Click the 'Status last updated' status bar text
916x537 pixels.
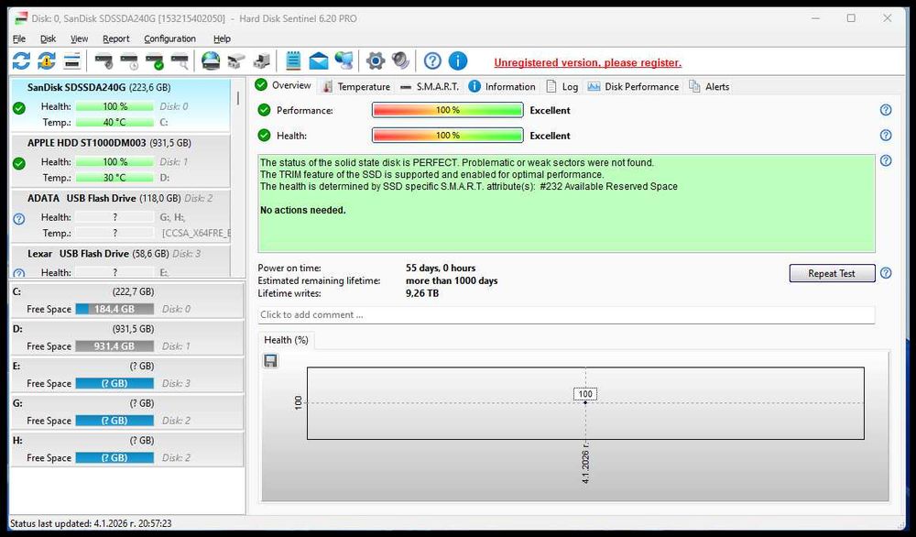[91, 523]
